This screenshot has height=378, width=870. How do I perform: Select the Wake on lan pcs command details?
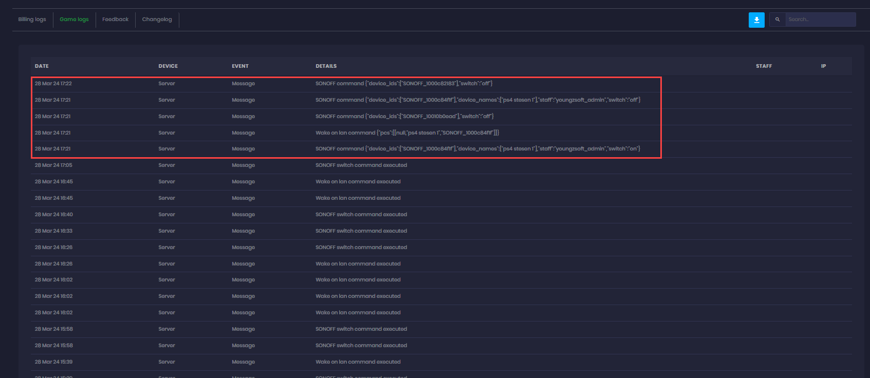click(x=407, y=133)
